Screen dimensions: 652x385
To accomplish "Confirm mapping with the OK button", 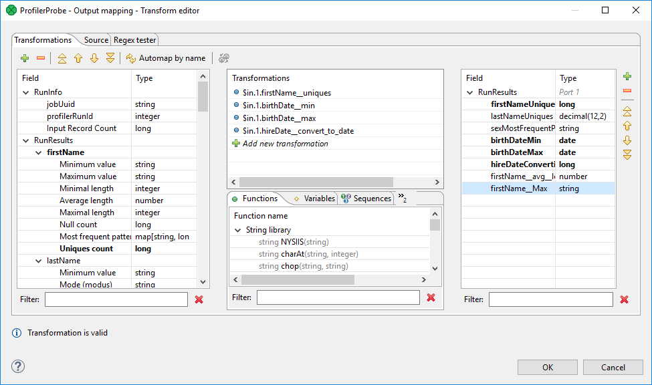I will pos(546,367).
